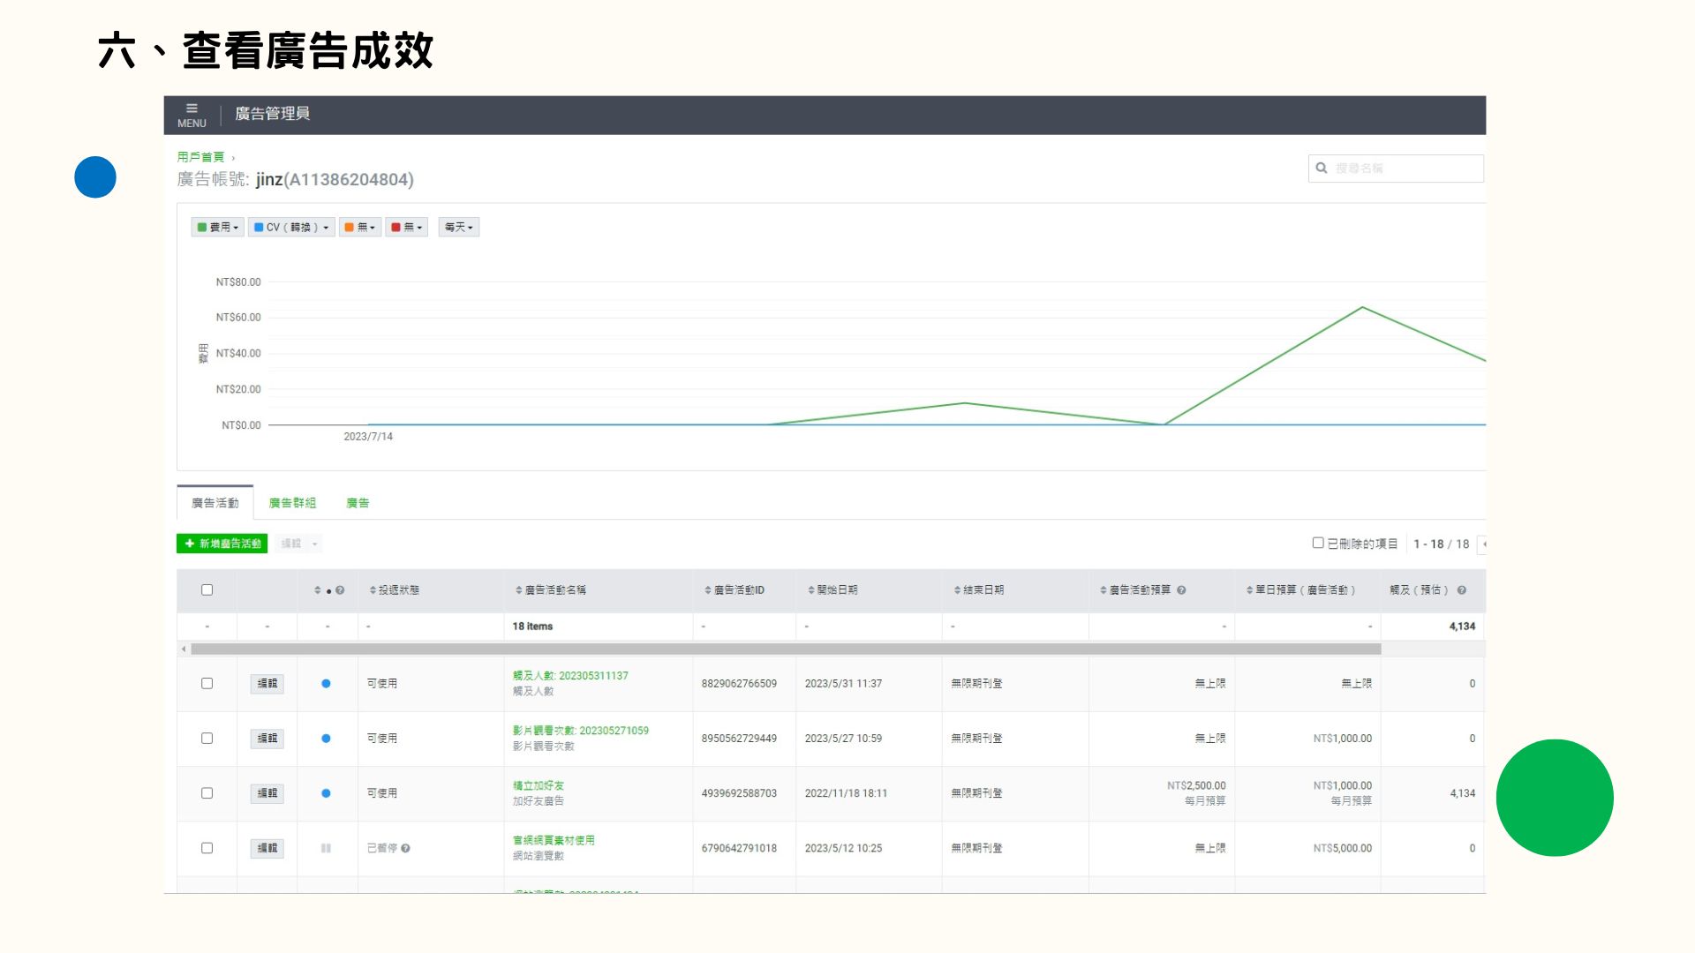Screen dimensions: 1695x953
Task: Open the blue CV（轉換） metric dropdown
Action: click(x=291, y=228)
